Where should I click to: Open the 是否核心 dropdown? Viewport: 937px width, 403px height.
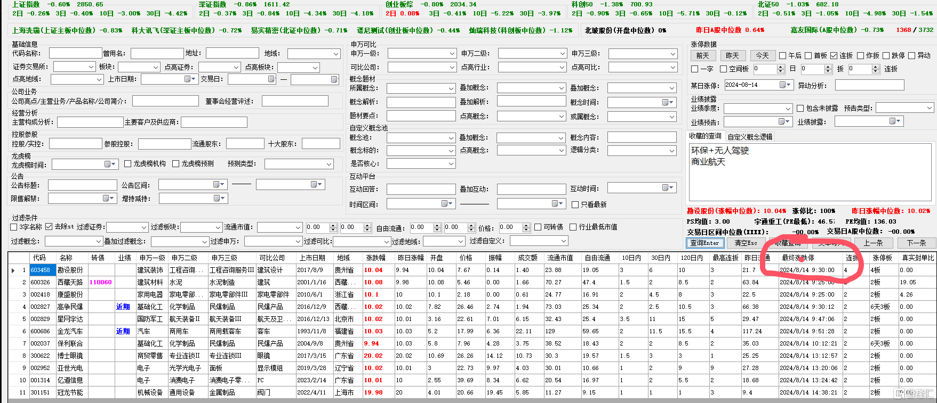451,164
